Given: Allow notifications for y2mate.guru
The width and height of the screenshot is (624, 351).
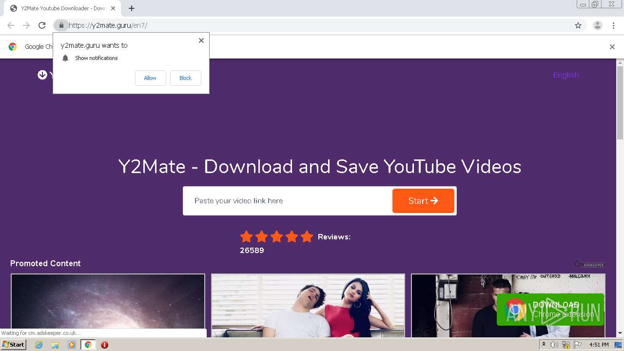Looking at the screenshot, I should pos(150,78).
